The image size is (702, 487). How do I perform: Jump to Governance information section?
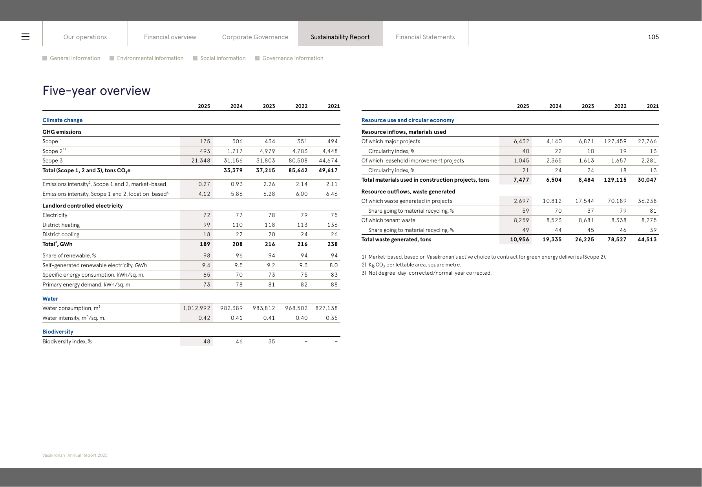pos(293,58)
